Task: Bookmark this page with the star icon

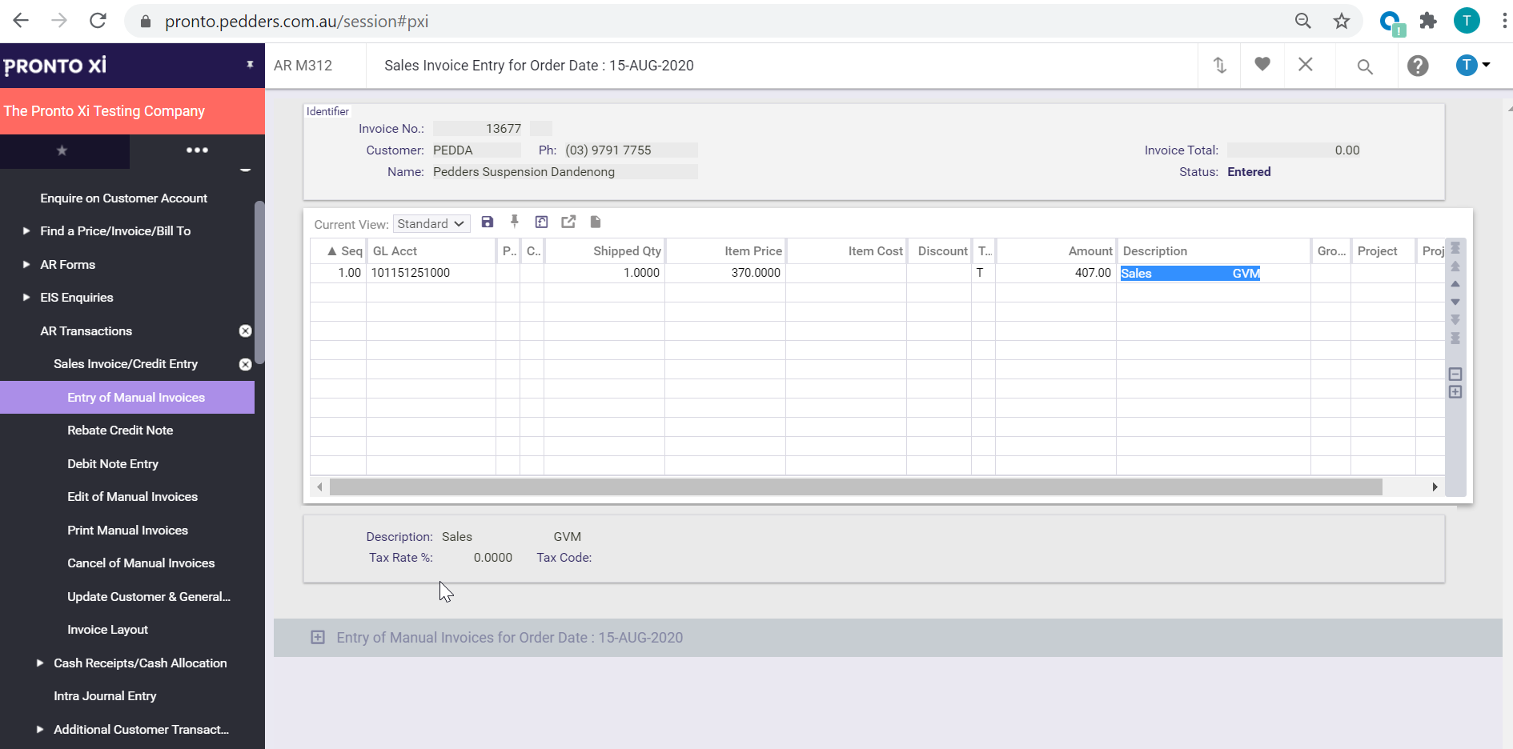Action: pyautogui.click(x=1342, y=22)
